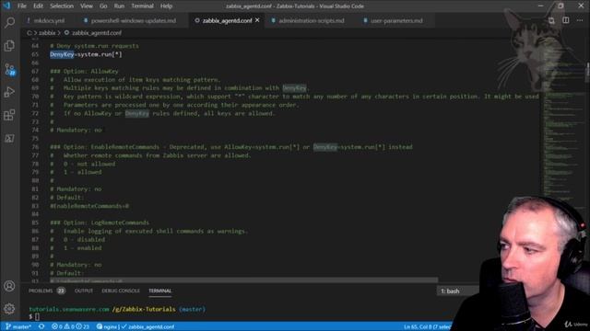Click the '# 1 - allowed' line
The image size is (590, 331).
pos(76,172)
